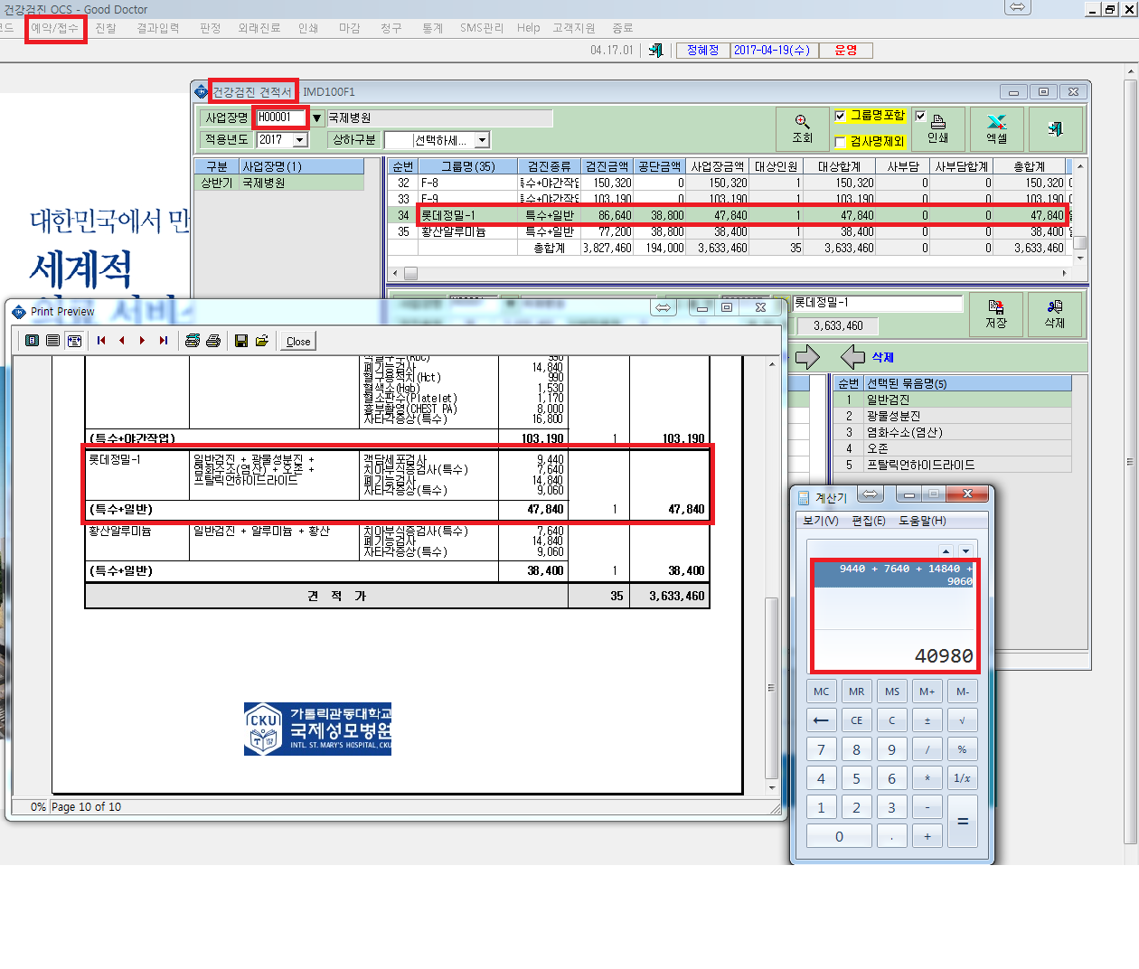Click the Close button in Print Preview
This screenshot has width=1139, height=969.
(x=298, y=341)
